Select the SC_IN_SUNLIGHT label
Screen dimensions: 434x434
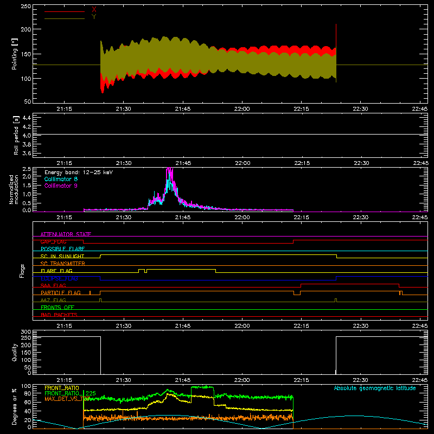click(62, 256)
